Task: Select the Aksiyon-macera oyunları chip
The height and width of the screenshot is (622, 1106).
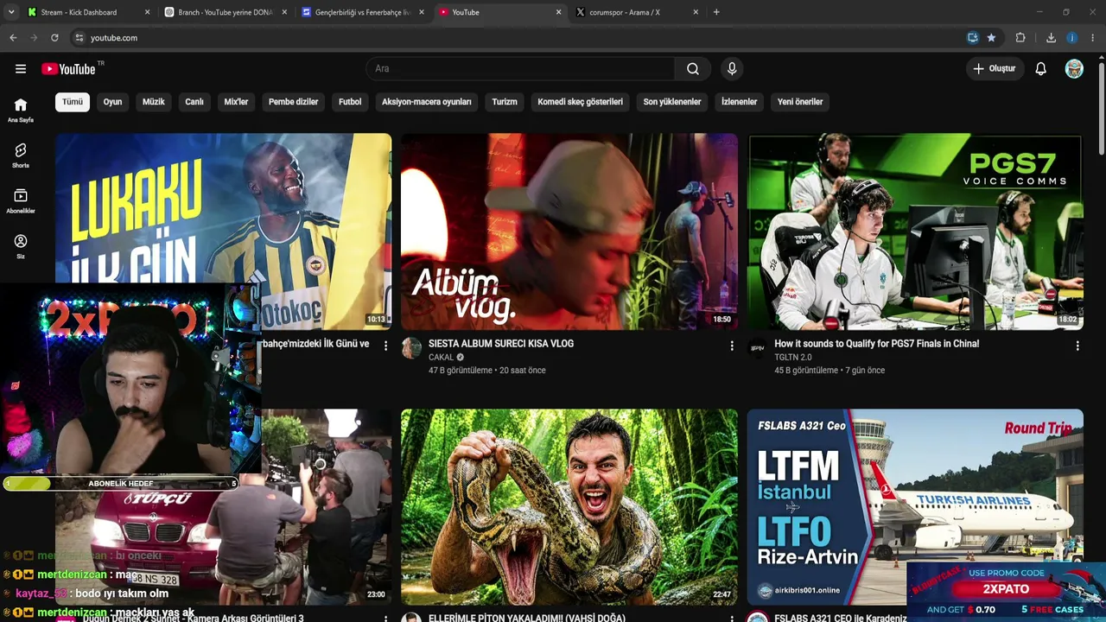Action: (x=427, y=102)
